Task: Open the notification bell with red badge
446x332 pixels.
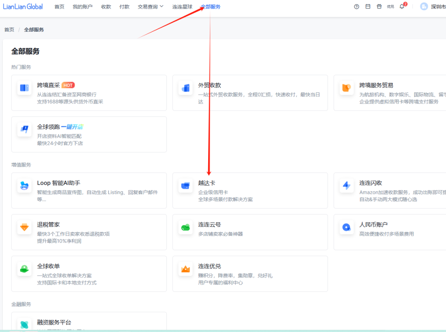Action: tap(402, 6)
